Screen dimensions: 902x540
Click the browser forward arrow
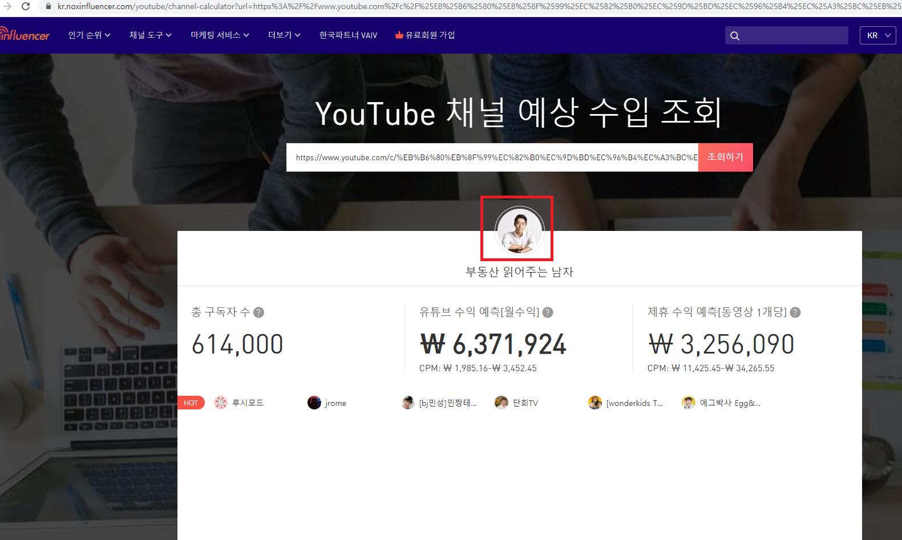7,6
